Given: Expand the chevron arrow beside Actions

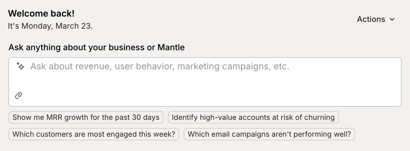Looking at the screenshot, I should point(392,19).
